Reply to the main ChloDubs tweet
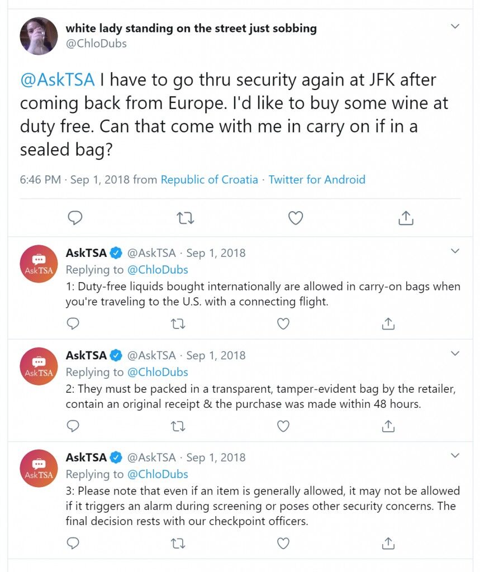 coord(75,218)
